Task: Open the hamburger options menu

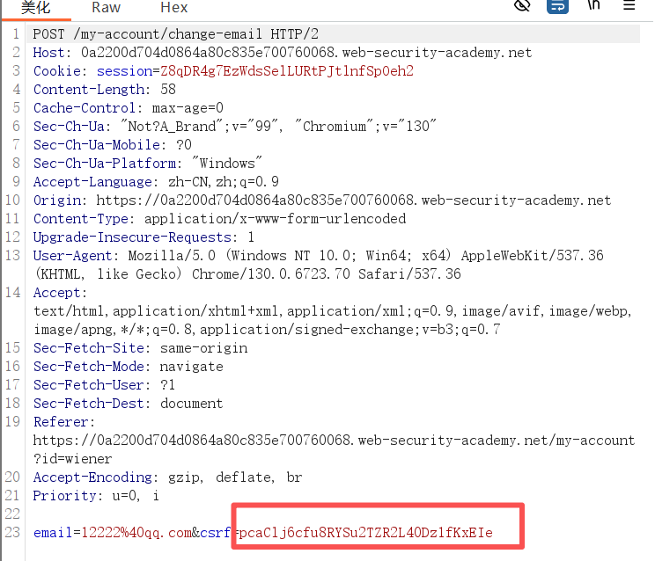Action: click(629, 6)
